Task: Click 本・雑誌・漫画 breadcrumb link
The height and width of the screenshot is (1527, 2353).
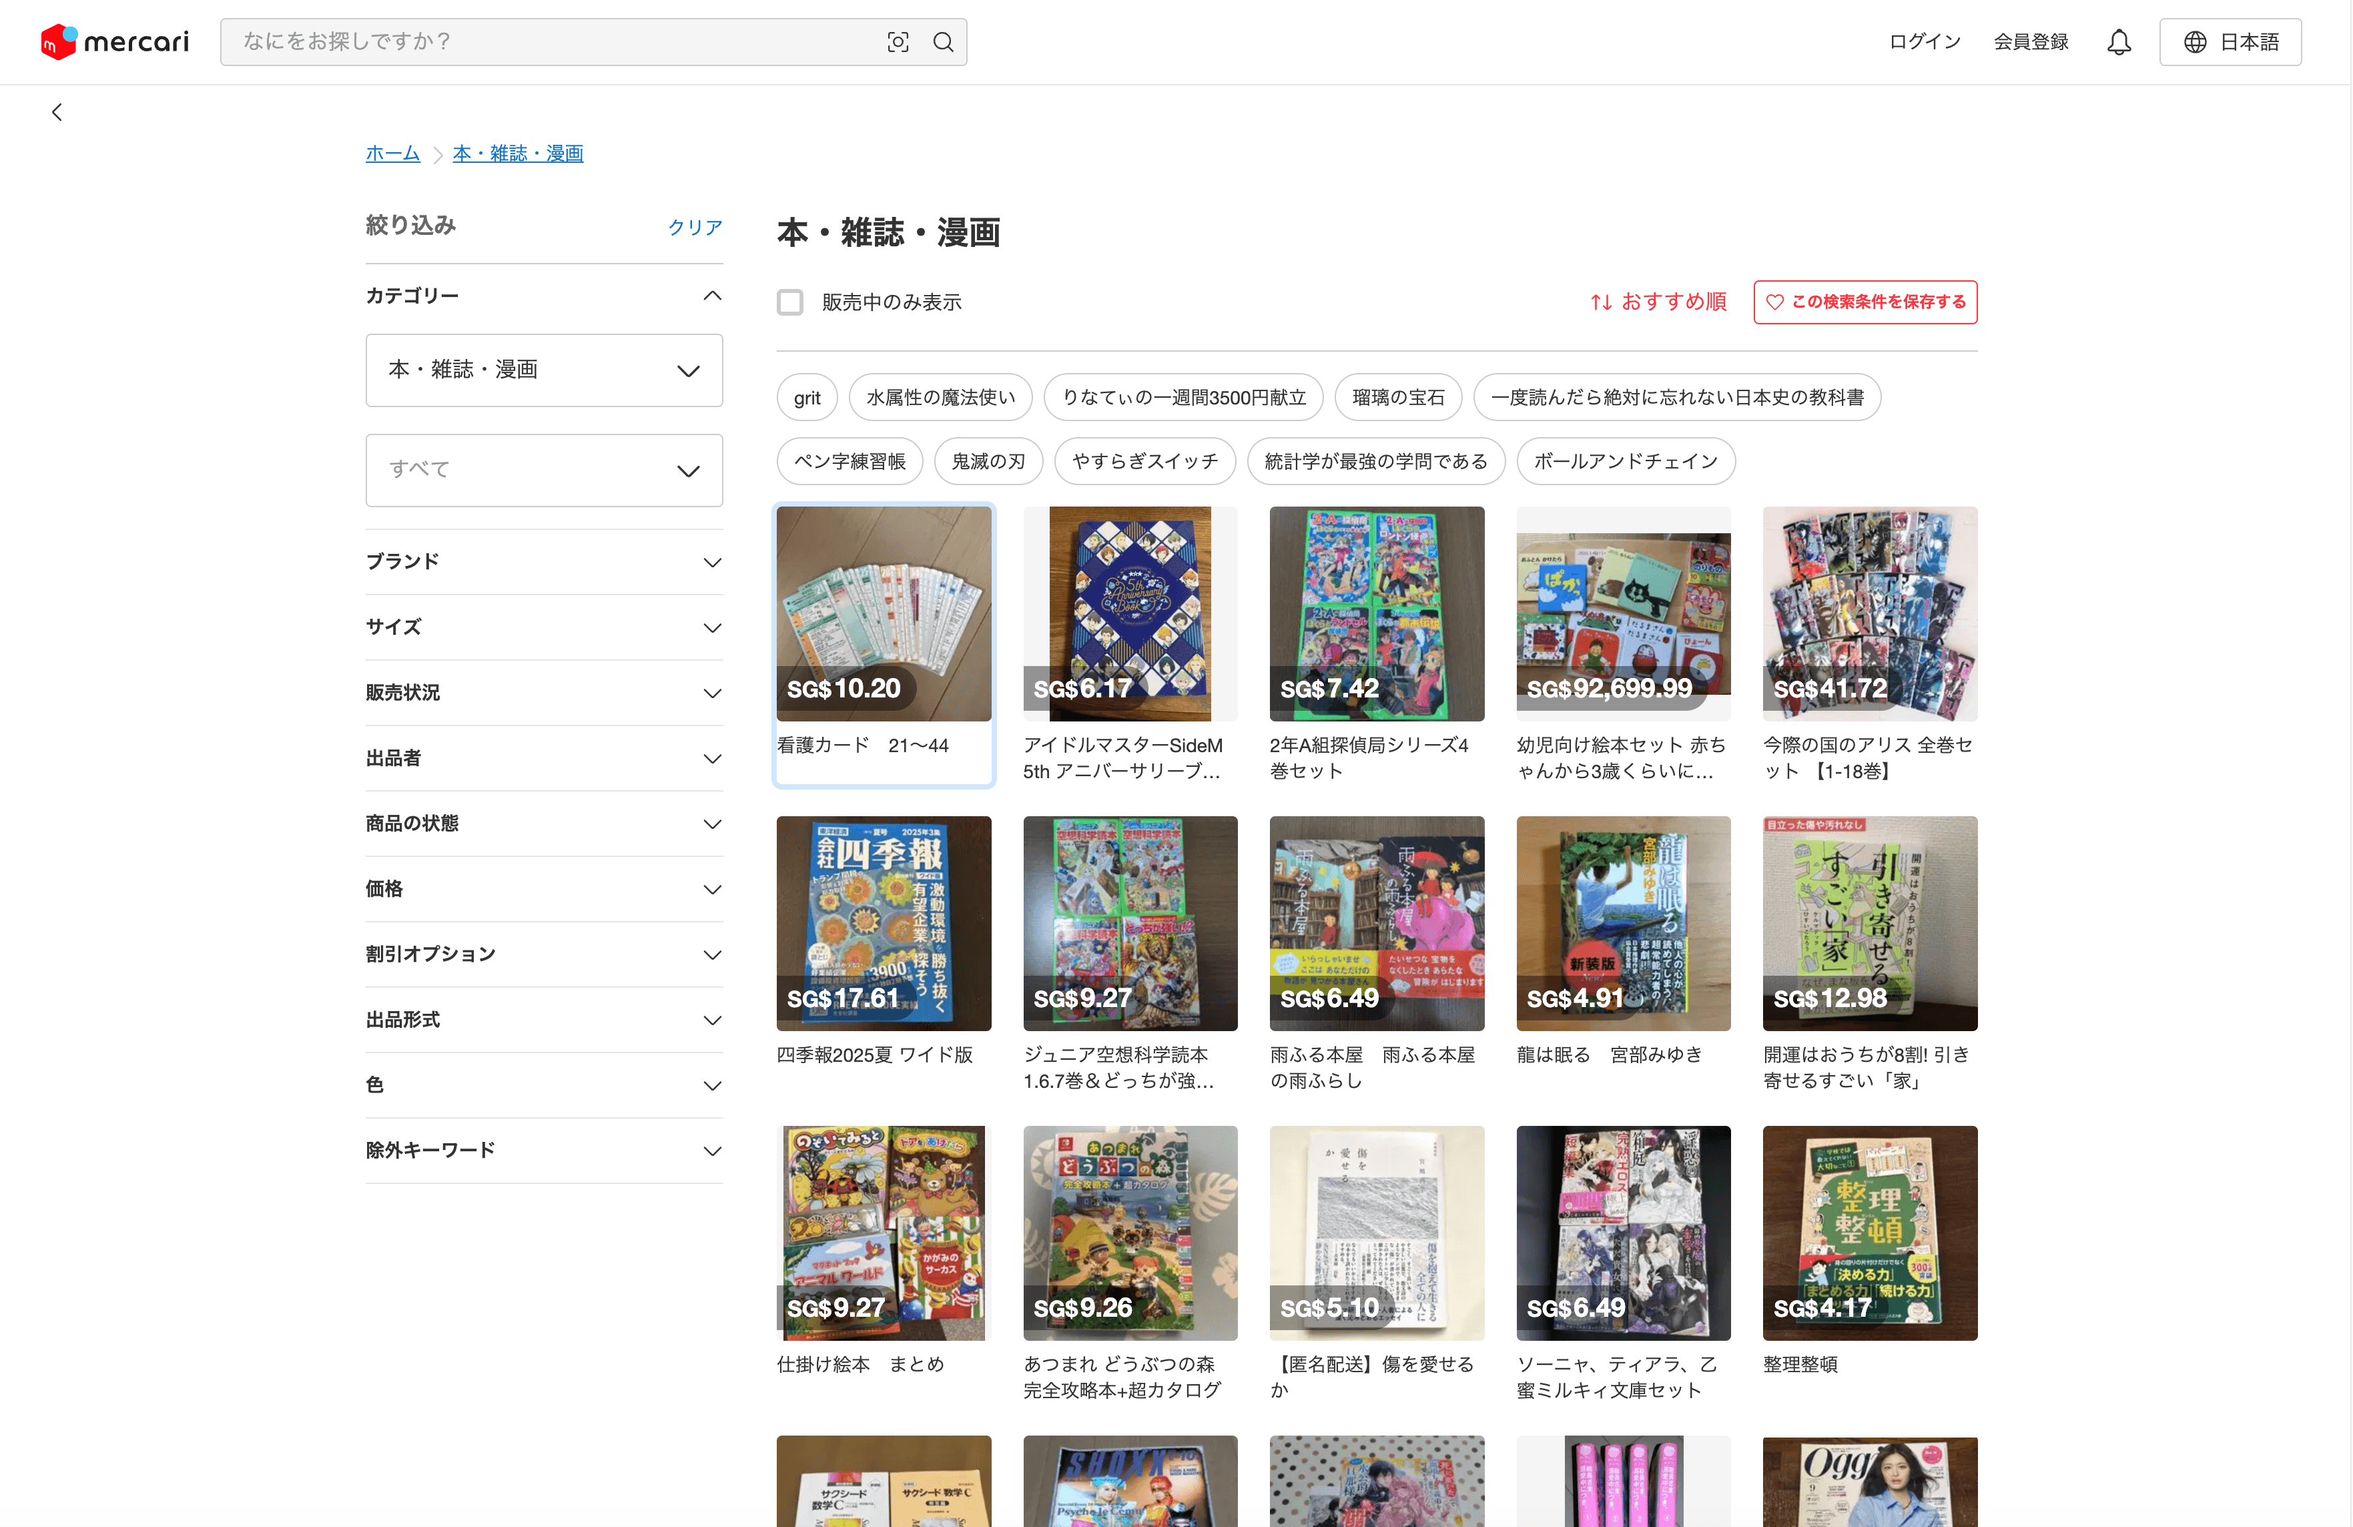Action: coord(518,154)
